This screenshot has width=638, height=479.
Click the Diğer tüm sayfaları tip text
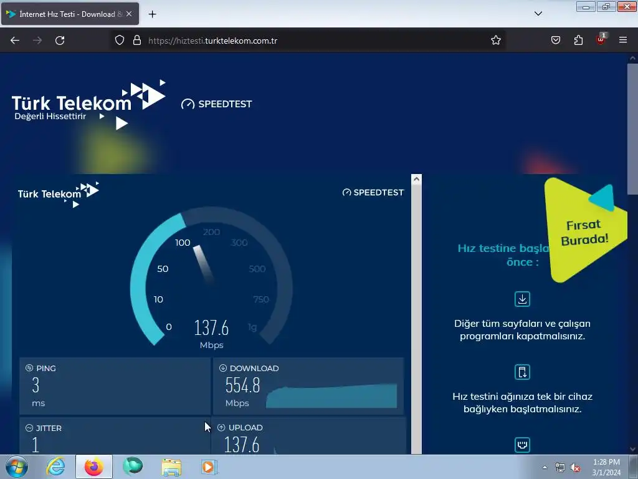tap(523, 330)
